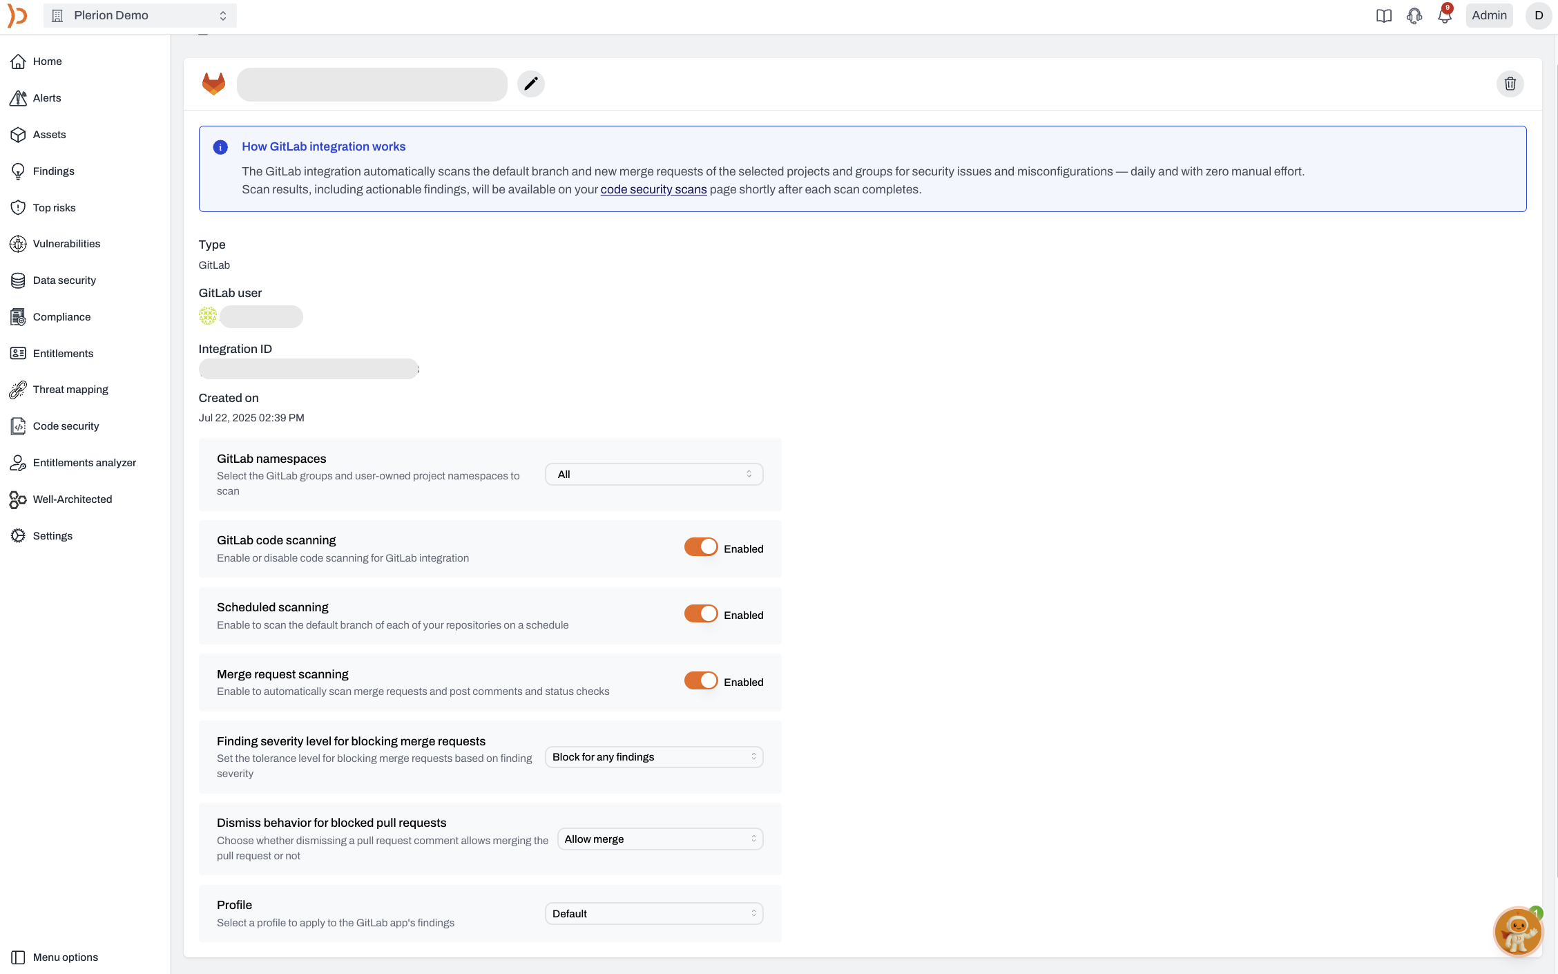
Task: Click the 'Jul 22, 2025 02:39 PM' date
Action: click(x=251, y=418)
